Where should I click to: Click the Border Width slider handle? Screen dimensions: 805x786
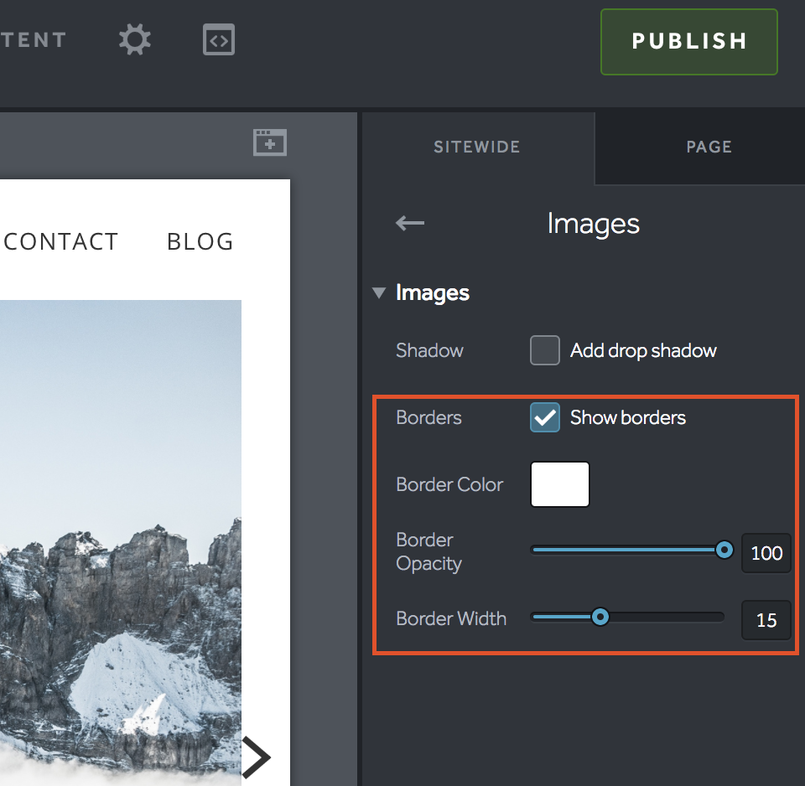600,618
